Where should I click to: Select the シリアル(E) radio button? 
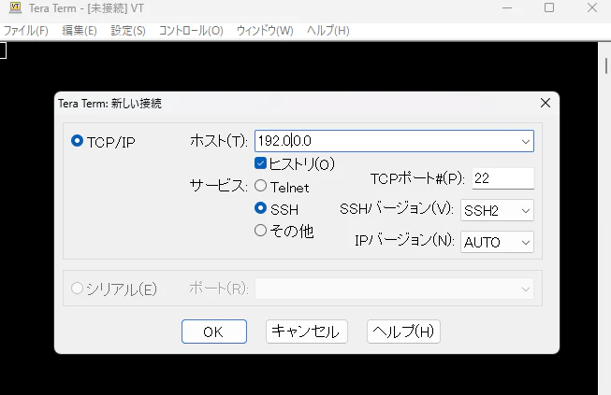(x=77, y=289)
